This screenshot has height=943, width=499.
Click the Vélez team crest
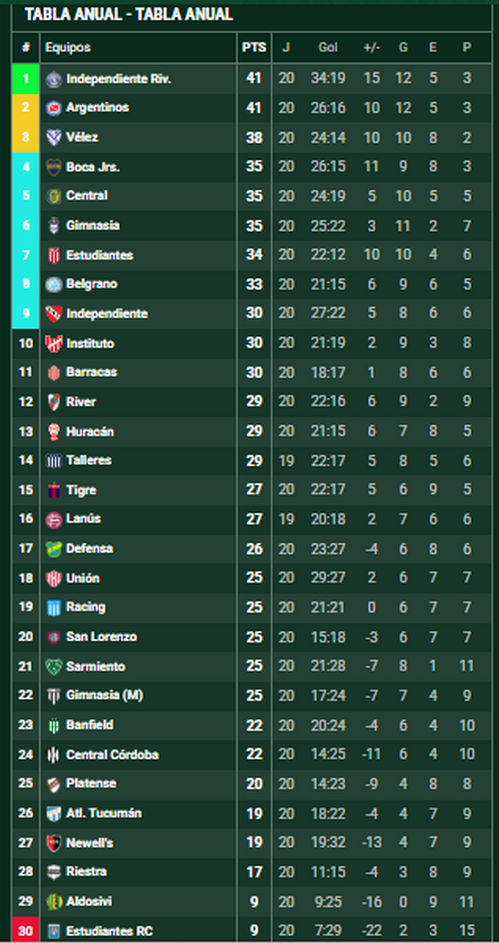pyautogui.click(x=54, y=137)
